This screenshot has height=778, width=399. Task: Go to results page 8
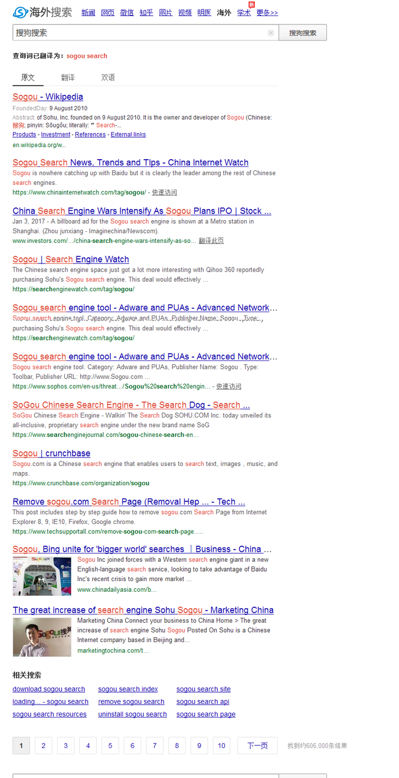coord(177,745)
